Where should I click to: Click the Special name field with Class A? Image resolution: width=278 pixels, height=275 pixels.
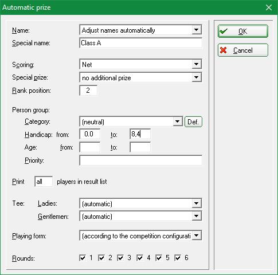[141, 43]
